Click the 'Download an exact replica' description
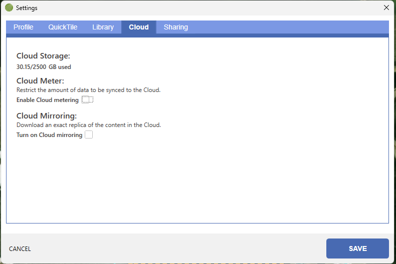396x264 pixels. [x=89, y=125]
